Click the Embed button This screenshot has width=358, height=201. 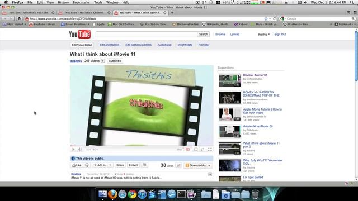(133, 165)
